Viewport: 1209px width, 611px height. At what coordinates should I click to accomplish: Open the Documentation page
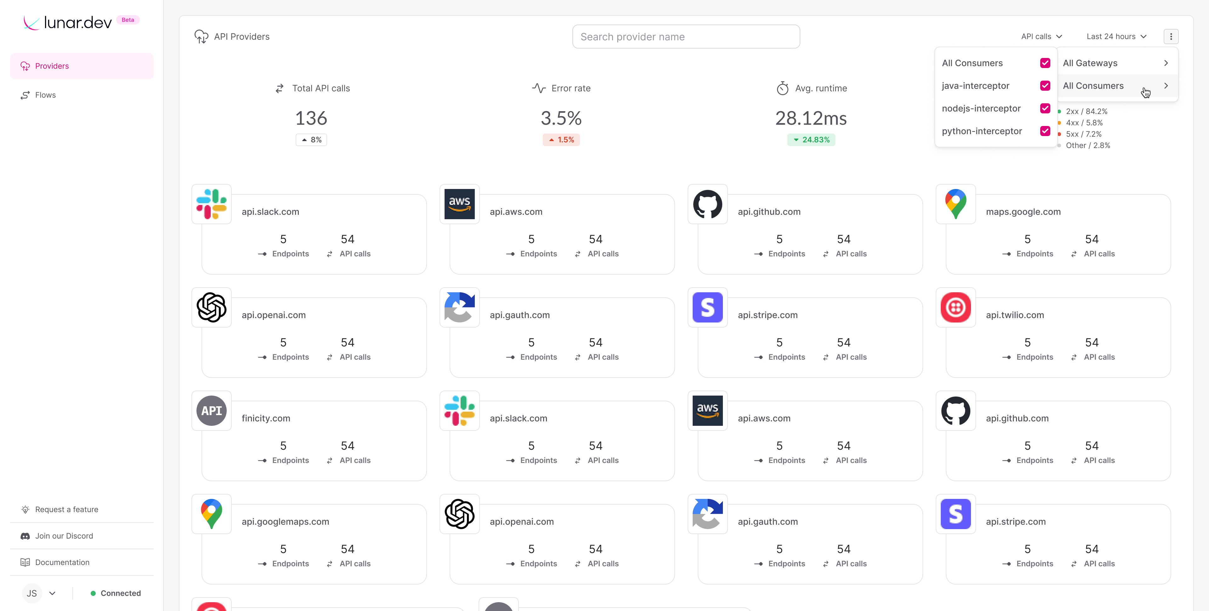click(x=61, y=562)
